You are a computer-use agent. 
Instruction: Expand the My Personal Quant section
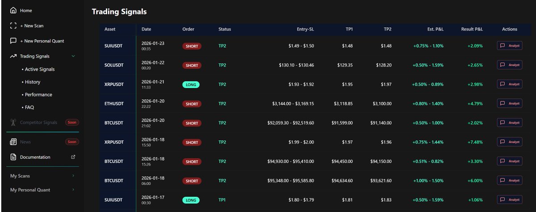point(73,190)
